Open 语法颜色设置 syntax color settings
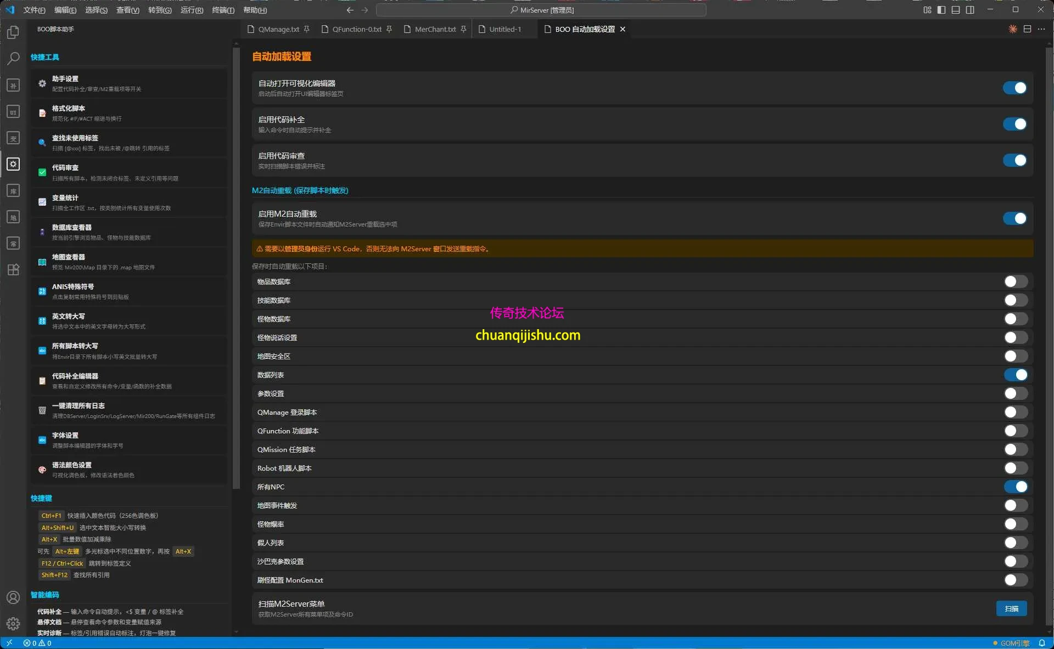 point(128,470)
